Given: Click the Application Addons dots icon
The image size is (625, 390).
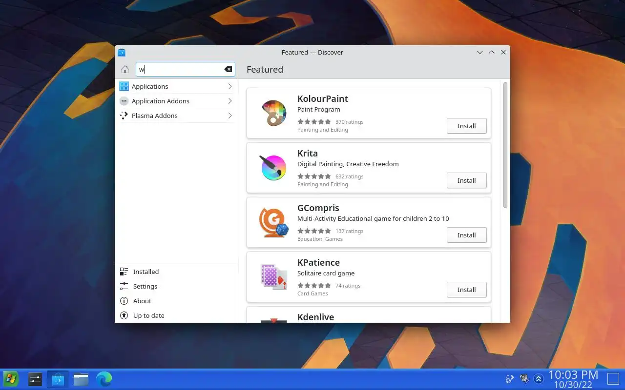Looking at the screenshot, I should coord(124,101).
